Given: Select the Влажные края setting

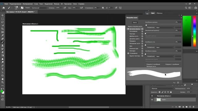Looking at the screenshot, I should [x=134, y=49].
